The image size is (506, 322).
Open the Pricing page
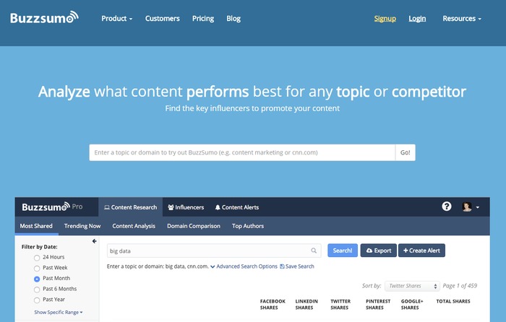coord(203,18)
